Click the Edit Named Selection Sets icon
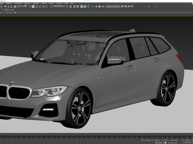The image size is (193, 144). [x=51, y=6]
